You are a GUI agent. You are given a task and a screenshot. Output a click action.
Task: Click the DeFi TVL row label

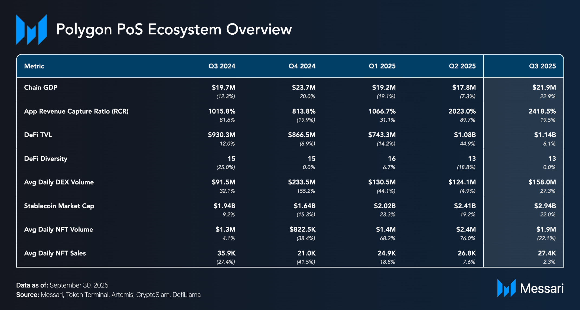[38, 135]
